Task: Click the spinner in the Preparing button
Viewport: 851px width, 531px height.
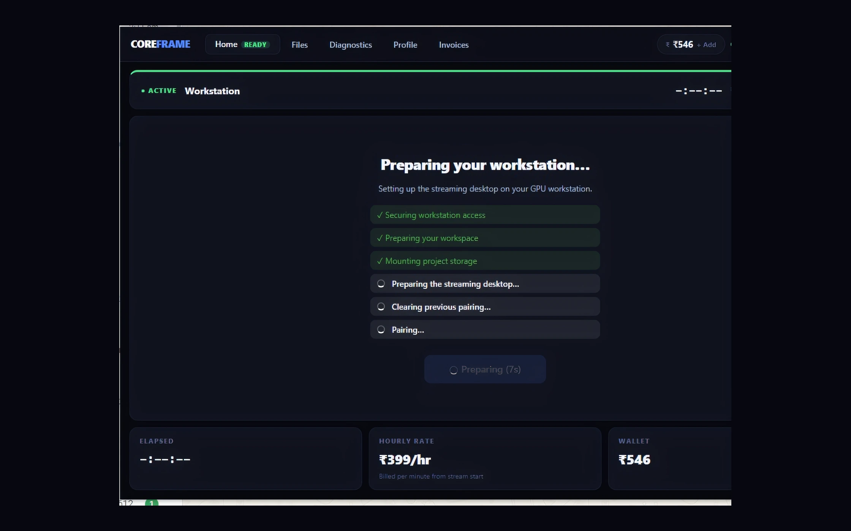Action: 453,370
